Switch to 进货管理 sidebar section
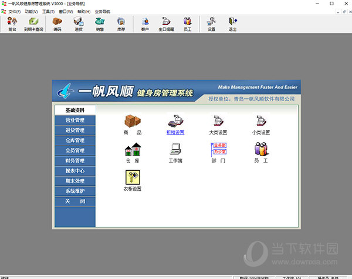Viewport: 352px width, 279px height. point(75,130)
